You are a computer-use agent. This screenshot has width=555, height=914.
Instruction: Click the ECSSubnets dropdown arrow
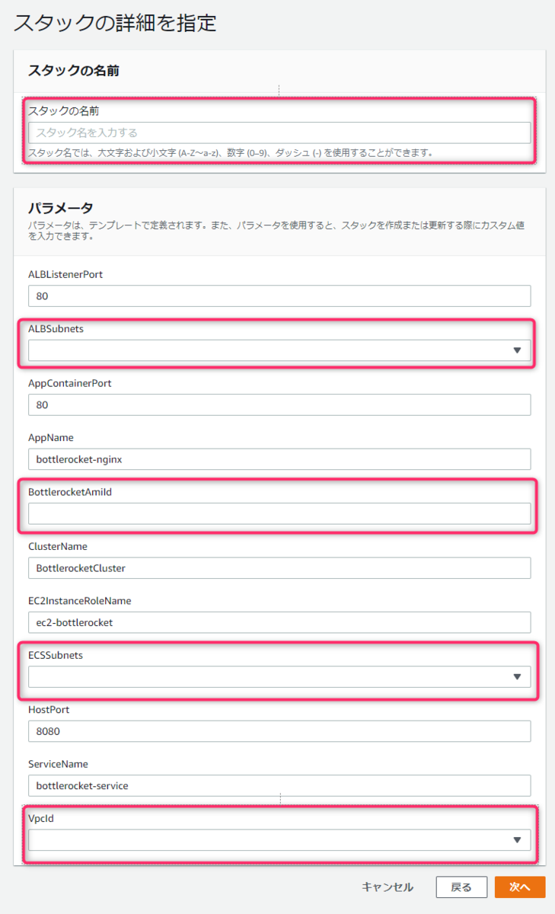[x=518, y=676]
